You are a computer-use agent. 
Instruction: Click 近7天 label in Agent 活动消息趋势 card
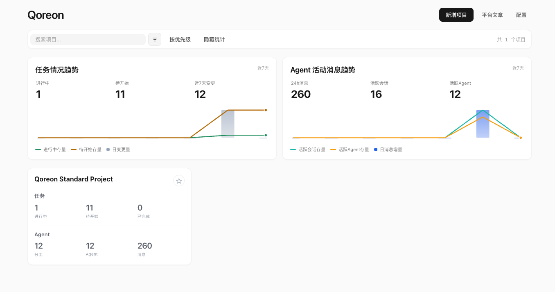(x=518, y=68)
